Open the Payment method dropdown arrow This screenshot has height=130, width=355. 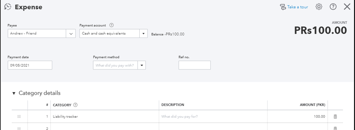[142, 65]
